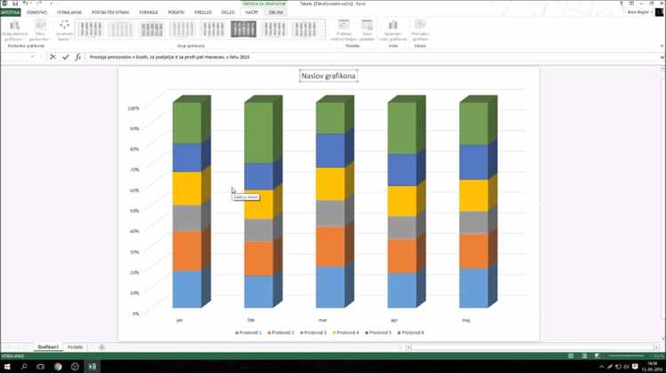Select the Proizvod 4 legend entry
This screenshot has height=373, width=666.
345,333
